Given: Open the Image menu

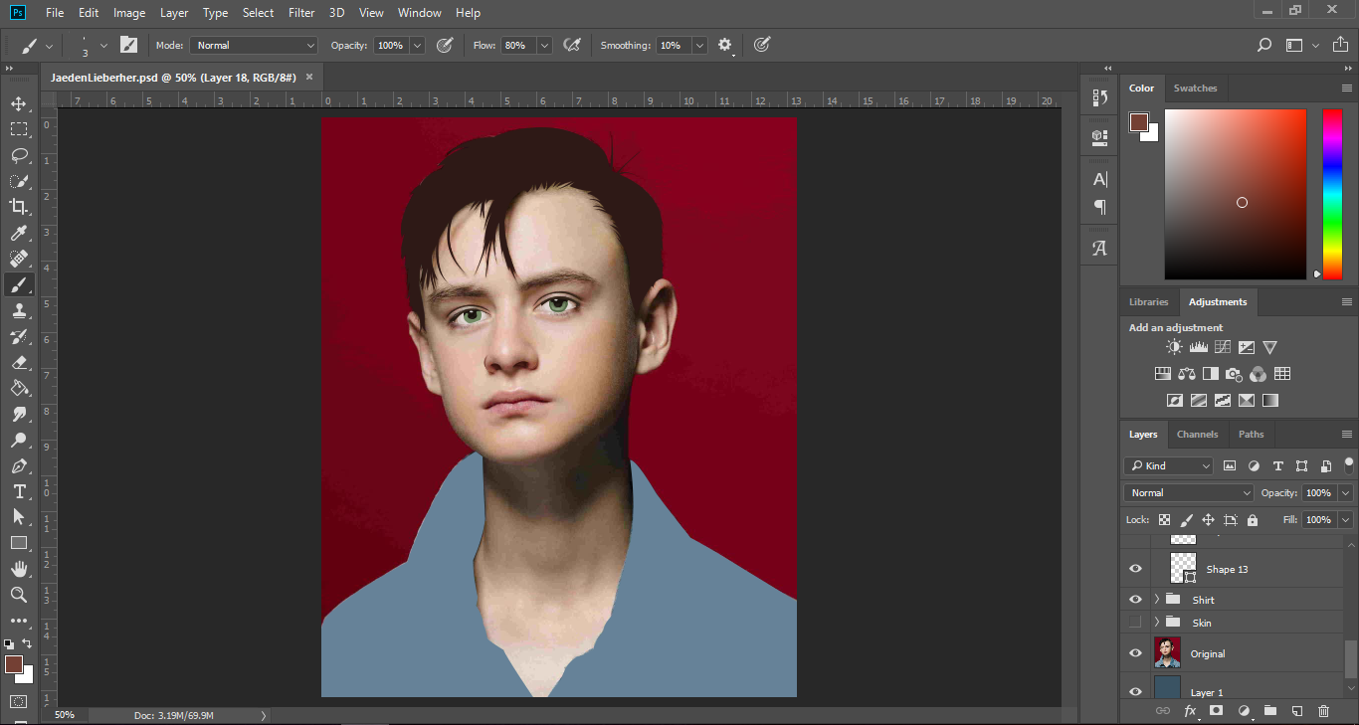Looking at the screenshot, I should coord(129,13).
